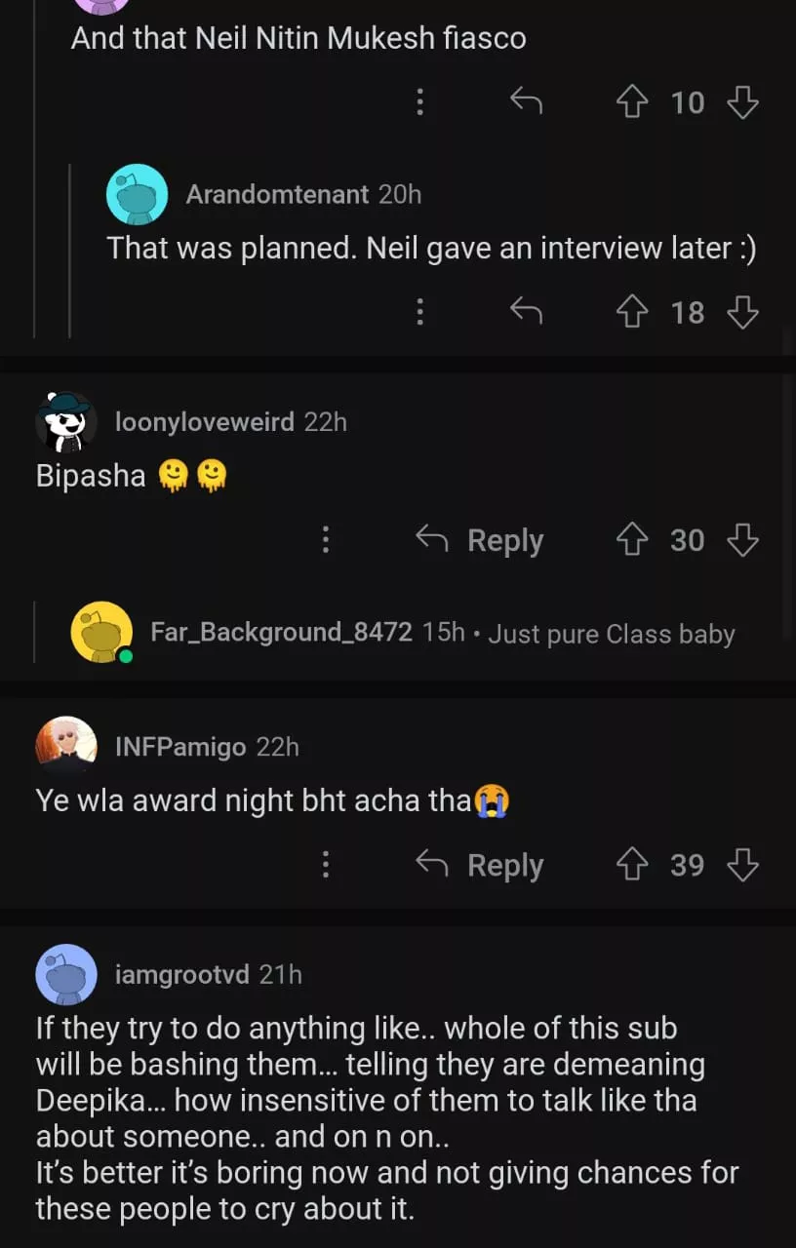Image resolution: width=796 pixels, height=1248 pixels.
Task: Open more options for Arandomtenant's comment
Action: (x=419, y=312)
